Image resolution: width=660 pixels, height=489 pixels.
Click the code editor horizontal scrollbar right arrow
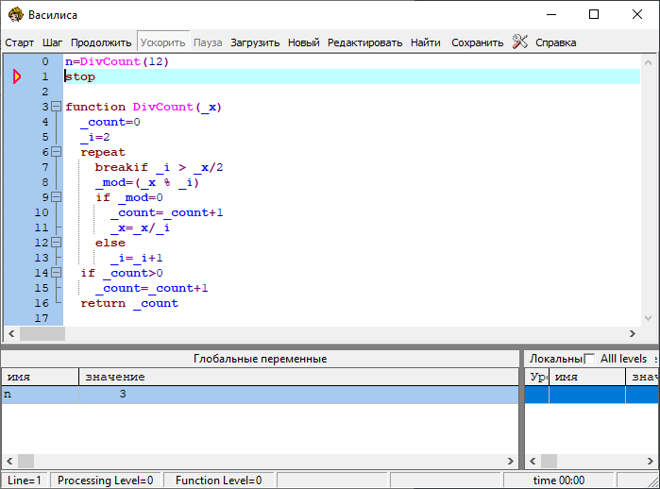tap(633, 333)
